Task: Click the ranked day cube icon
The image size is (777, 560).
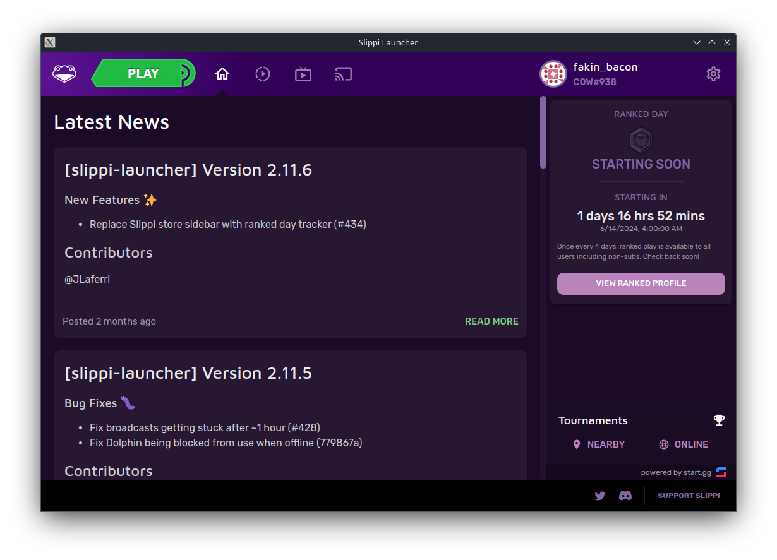Action: [x=641, y=140]
